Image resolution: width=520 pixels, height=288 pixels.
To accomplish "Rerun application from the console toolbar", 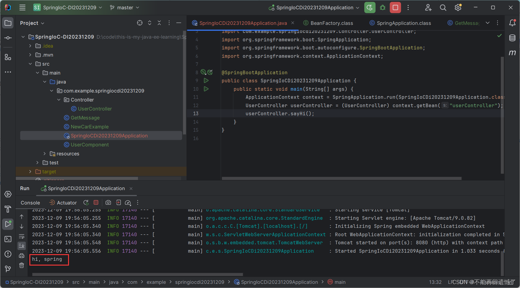I will (86, 203).
